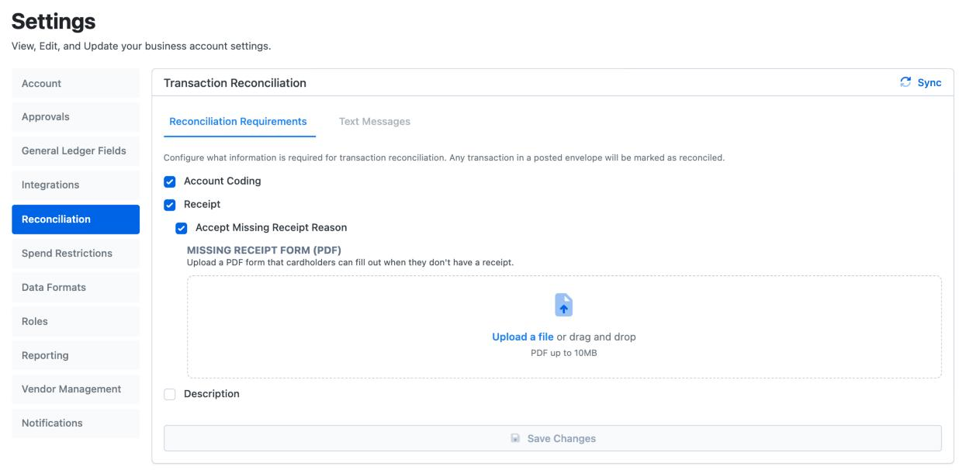Click the Save Changes disk icon
959x470 pixels.
coord(515,438)
